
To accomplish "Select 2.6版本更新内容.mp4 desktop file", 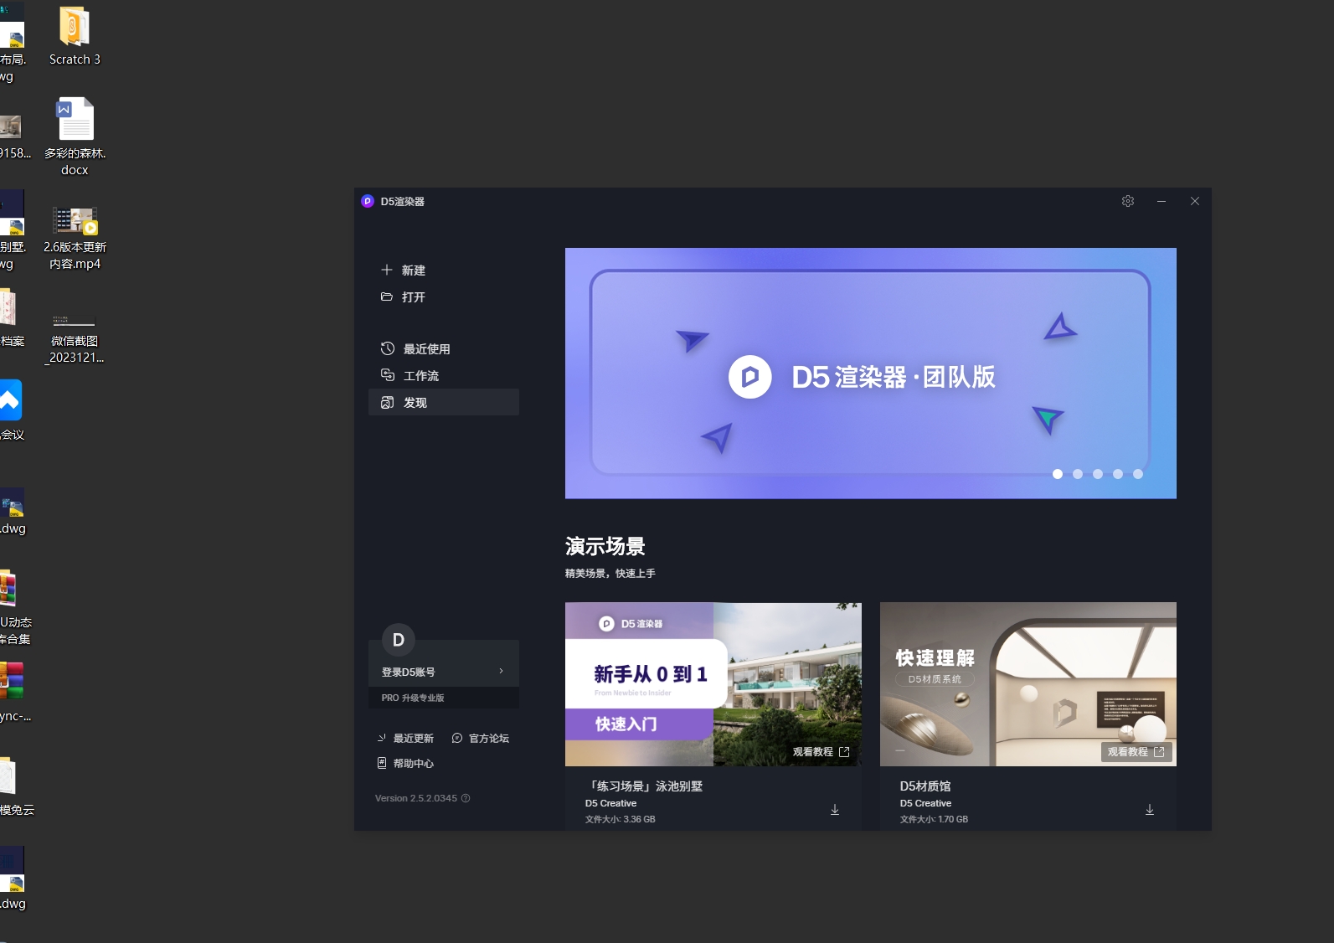I will (75, 238).
